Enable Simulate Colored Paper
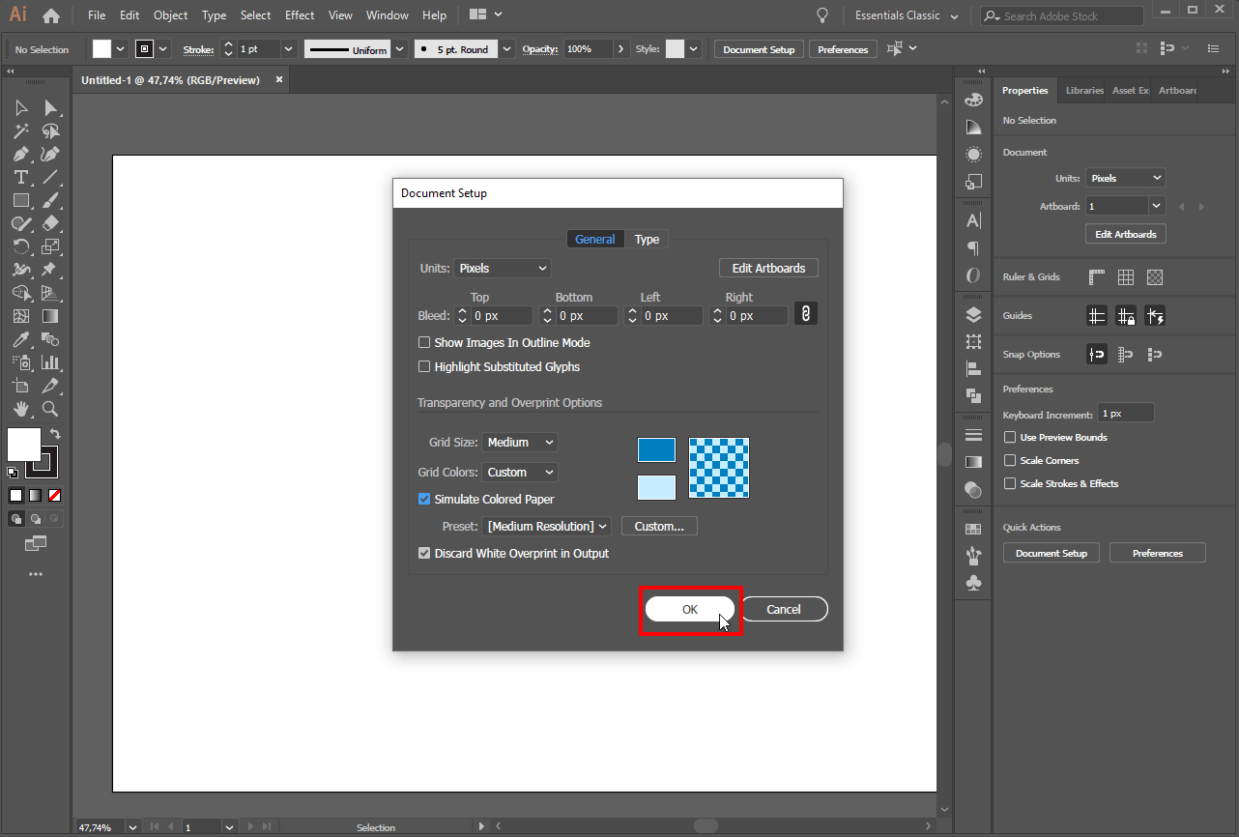This screenshot has height=837, width=1239. coord(424,499)
